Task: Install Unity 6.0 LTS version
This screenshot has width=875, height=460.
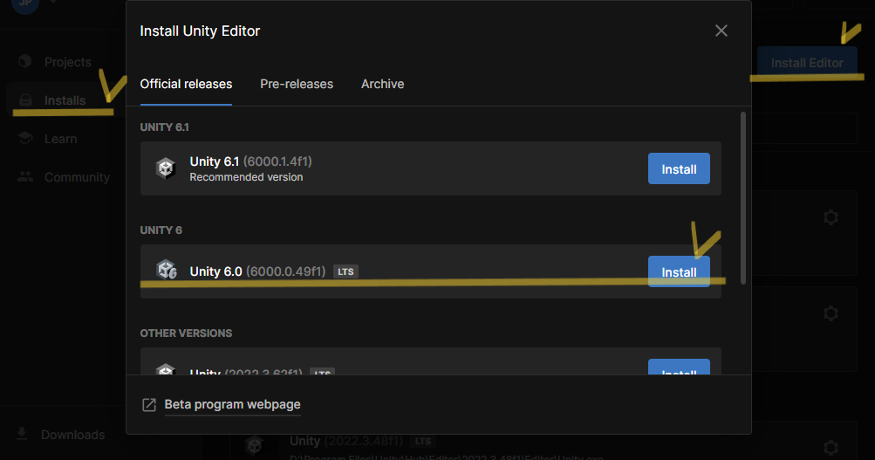Action: 679,271
